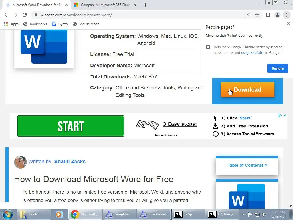The image size is (293, 220).
Task: Click the green START ad button
Action: point(71,126)
